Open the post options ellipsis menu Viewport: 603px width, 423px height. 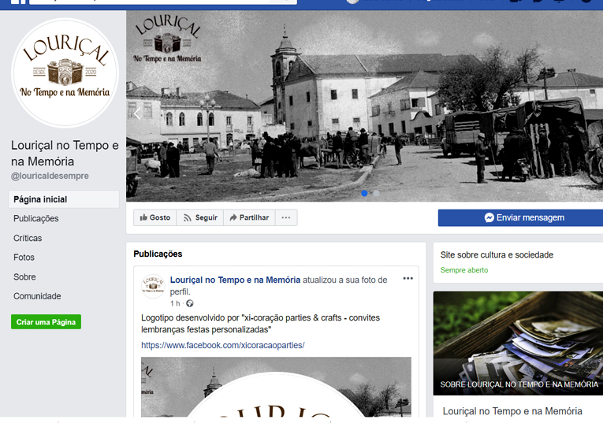pos(408,279)
